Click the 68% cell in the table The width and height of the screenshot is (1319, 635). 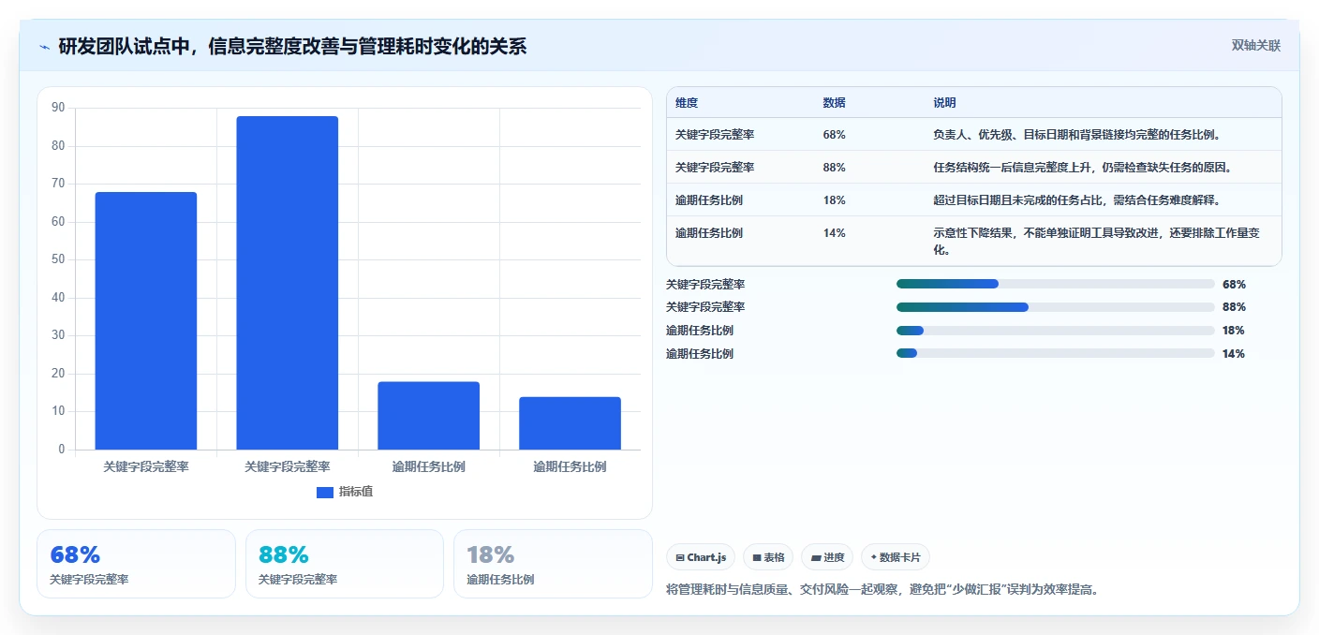coord(835,135)
